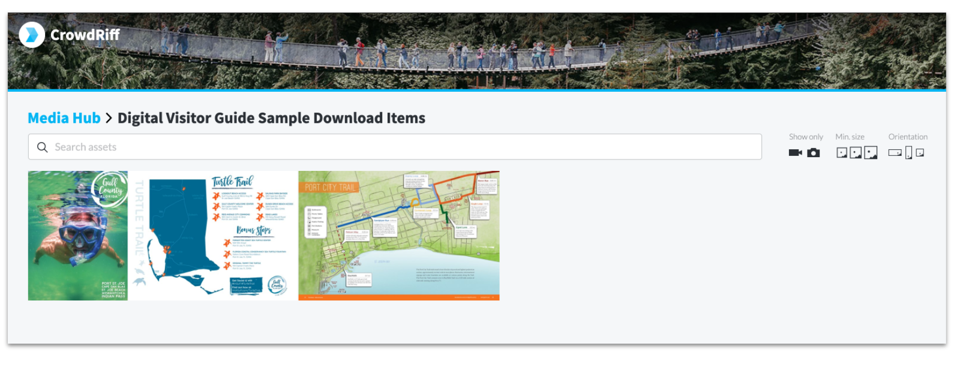
Task: Click the "Min. size" label
Action: [x=850, y=137]
